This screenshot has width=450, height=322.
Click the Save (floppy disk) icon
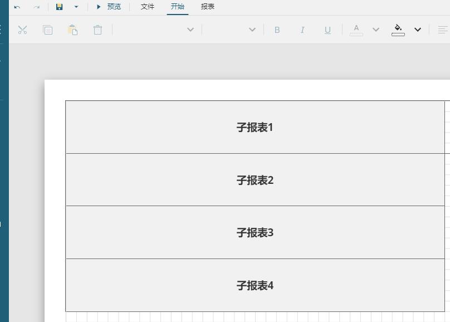tap(59, 7)
